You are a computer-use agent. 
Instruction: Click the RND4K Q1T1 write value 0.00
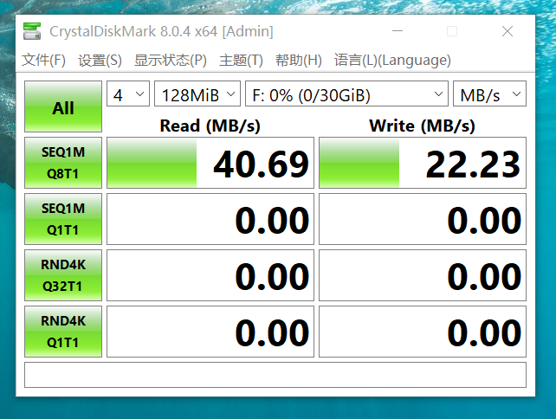click(423, 332)
